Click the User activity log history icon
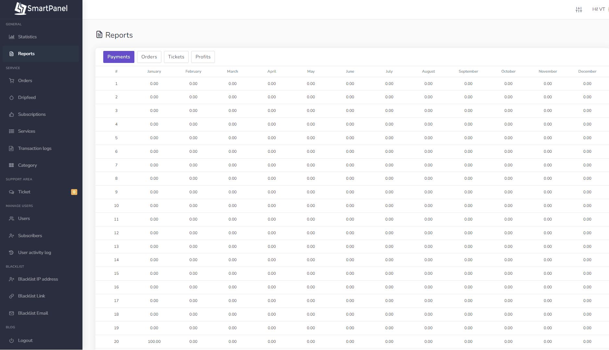The height and width of the screenshot is (350, 609). point(12,253)
